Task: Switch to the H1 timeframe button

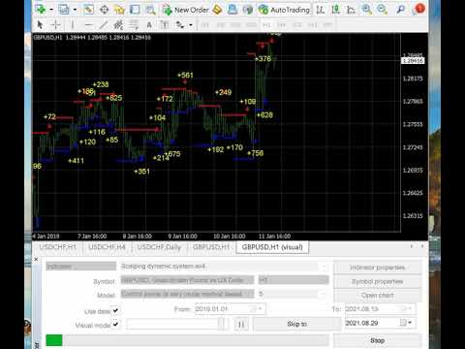Action: click(266, 25)
